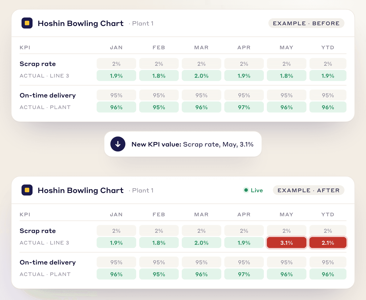This screenshot has width=366, height=300.
Task: Select the 2.0% March scrap cell in Before chart
Action: (x=202, y=76)
